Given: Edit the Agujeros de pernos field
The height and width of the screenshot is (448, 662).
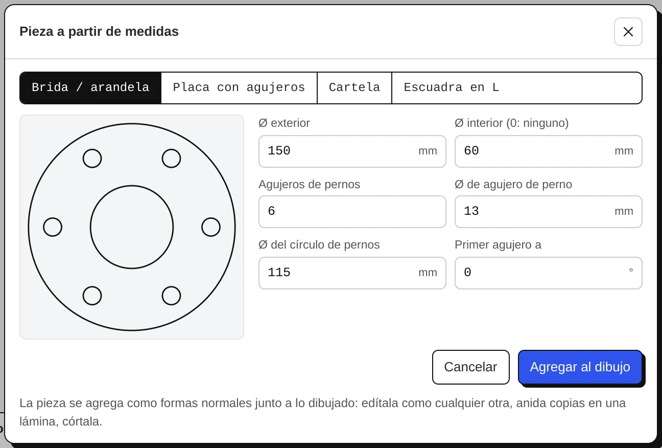Looking at the screenshot, I should (352, 212).
